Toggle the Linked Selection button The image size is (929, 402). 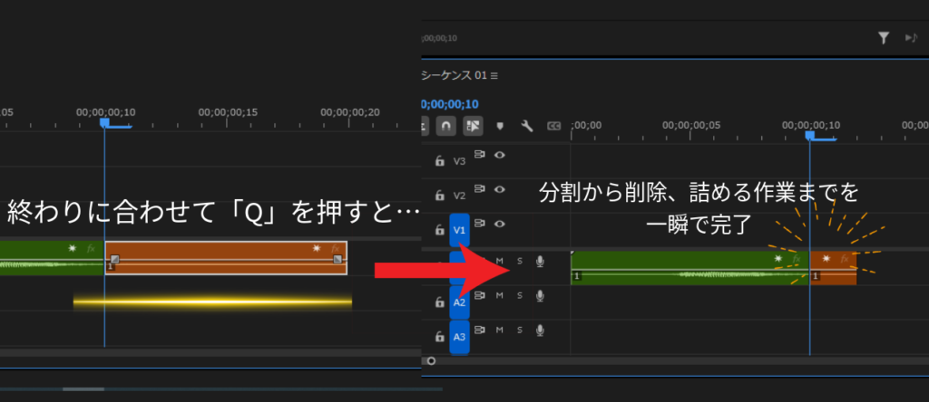[472, 126]
